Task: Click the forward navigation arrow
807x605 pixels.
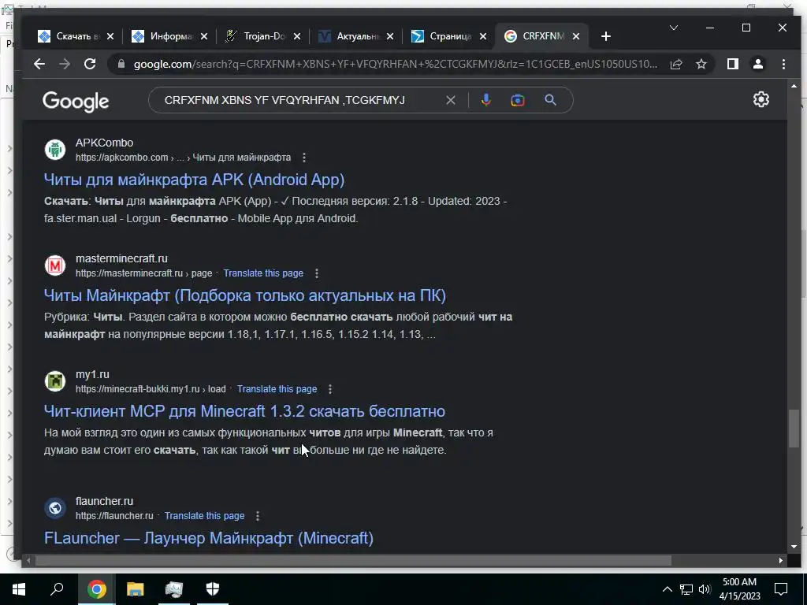Action: pyautogui.click(x=65, y=64)
